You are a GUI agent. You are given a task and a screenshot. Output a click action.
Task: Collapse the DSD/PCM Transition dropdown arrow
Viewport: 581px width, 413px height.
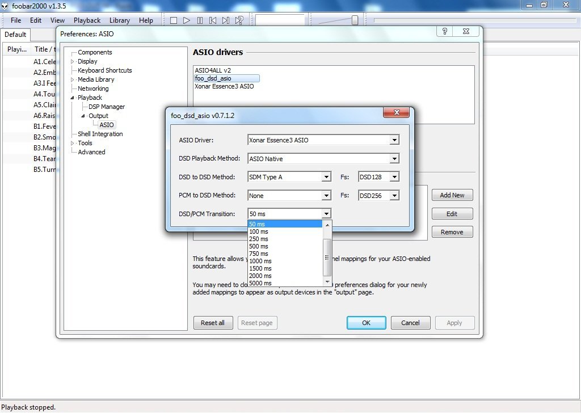pyautogui.click(x=326, y=214)
